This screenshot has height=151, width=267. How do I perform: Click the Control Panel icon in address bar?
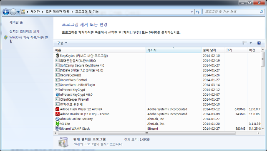[23, 12]
